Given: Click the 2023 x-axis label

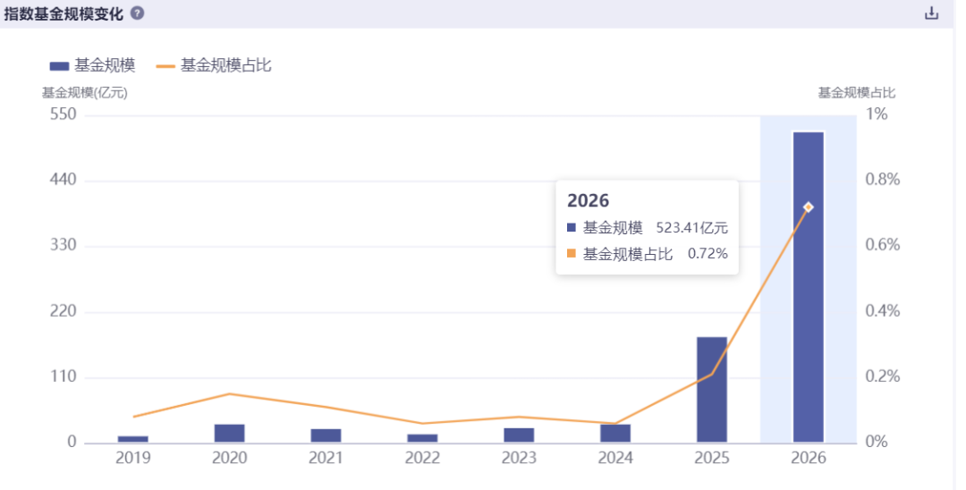Looking at the screenshot, I should click(x=519, y=458).
